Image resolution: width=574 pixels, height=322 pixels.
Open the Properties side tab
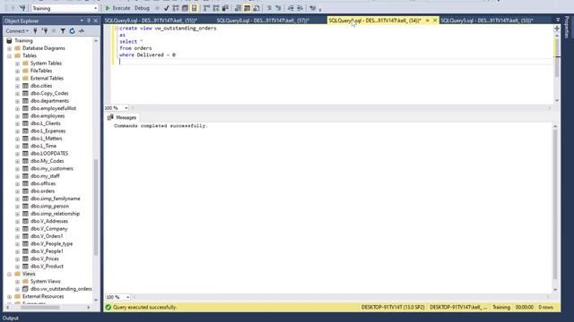[x=567, y=28]
